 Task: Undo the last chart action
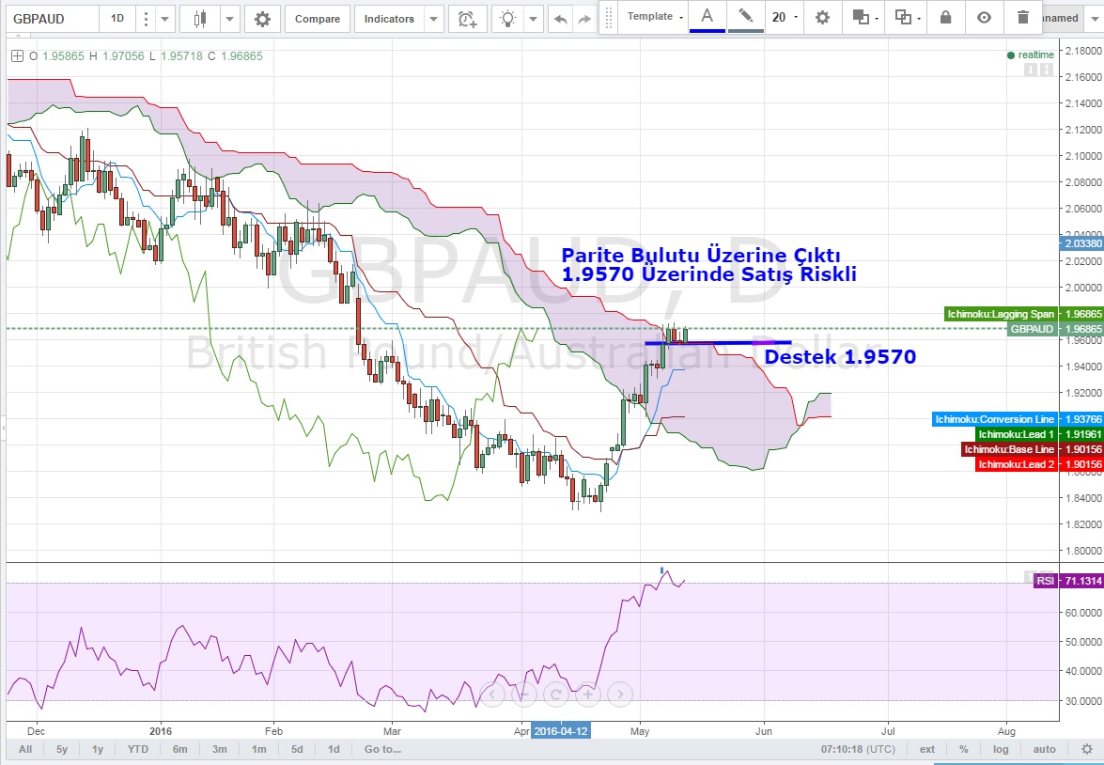point(561,19)
